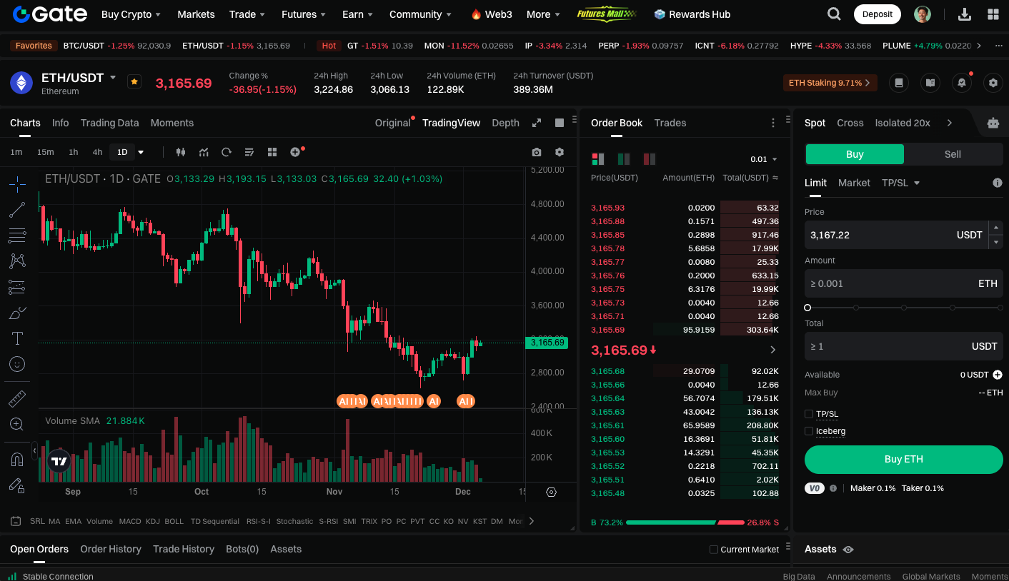Open the chart indicators icon
This screenshot has width=1009, height=581.
pyautogui.click(x=204, y=152)
